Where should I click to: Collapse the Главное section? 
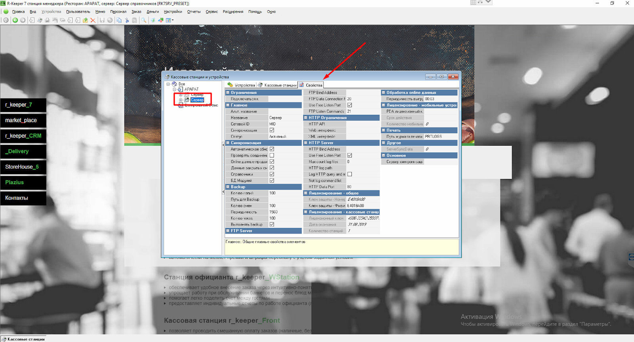[228, 105]
